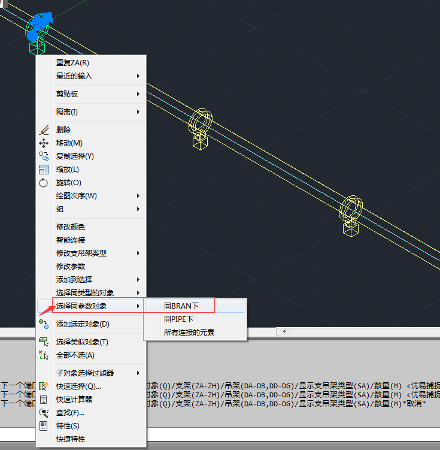This screenshot has height=450, width=440.
Task: Click the Delete (删除) eraser icon
Action: coord(44,129)
